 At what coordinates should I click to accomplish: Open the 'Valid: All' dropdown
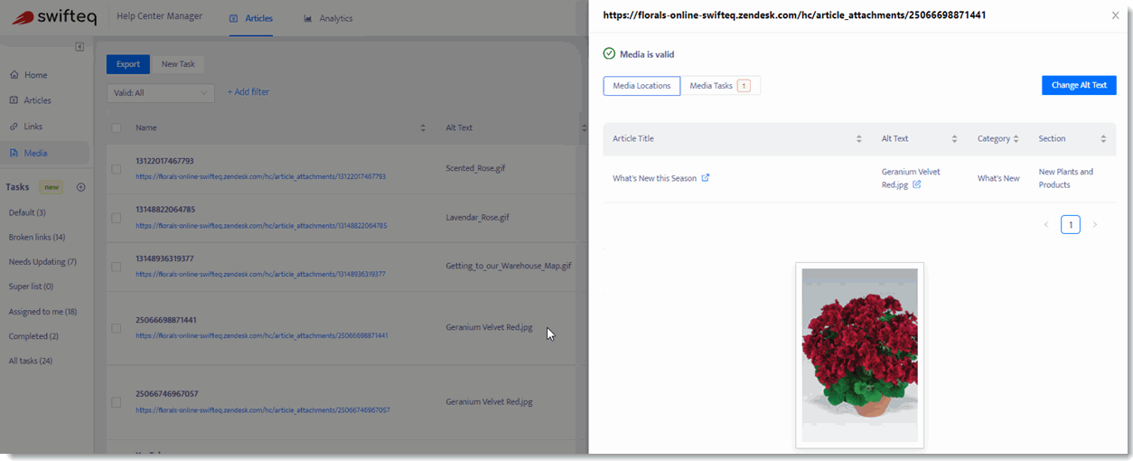point(160,92)
